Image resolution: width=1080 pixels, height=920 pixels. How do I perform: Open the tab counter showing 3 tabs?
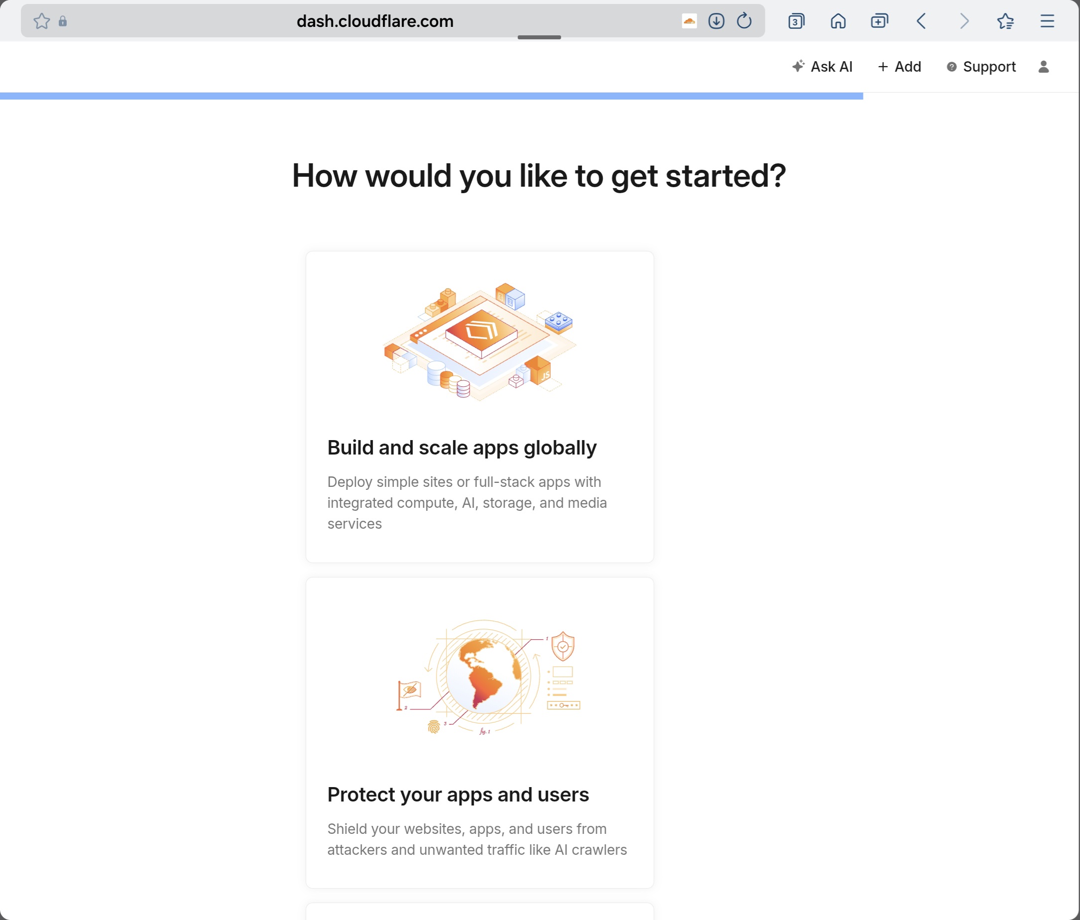(x=796, y=21)
